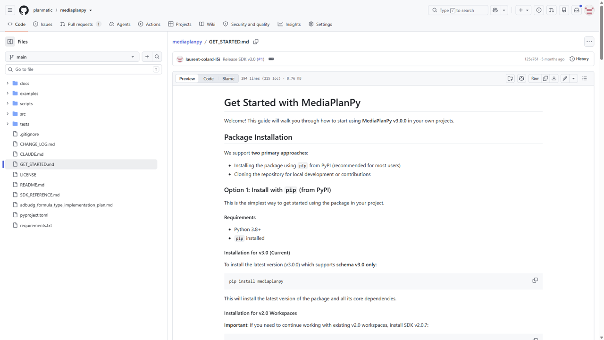
Task: Open Copilot options dropdown arrow in header
Action: click(504, 10)
